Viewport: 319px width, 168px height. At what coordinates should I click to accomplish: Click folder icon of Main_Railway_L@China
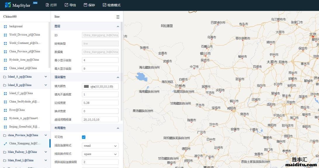tap(5, 152)
